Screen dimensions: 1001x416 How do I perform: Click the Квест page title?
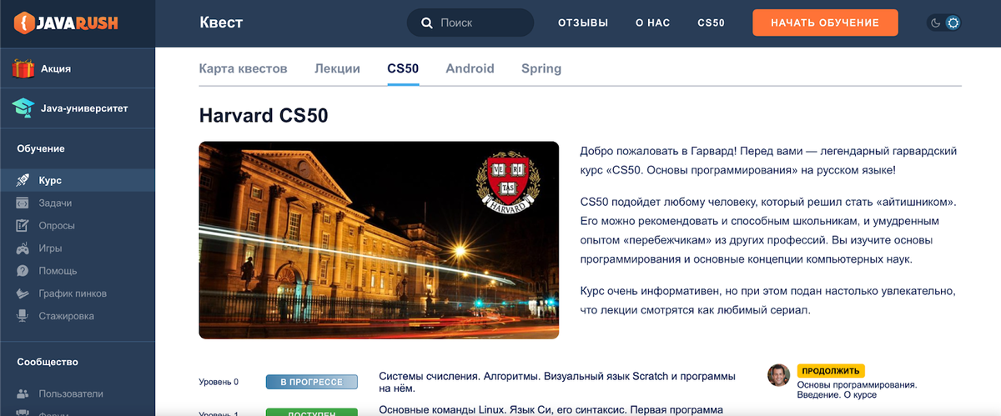click(x=221, y=23)
